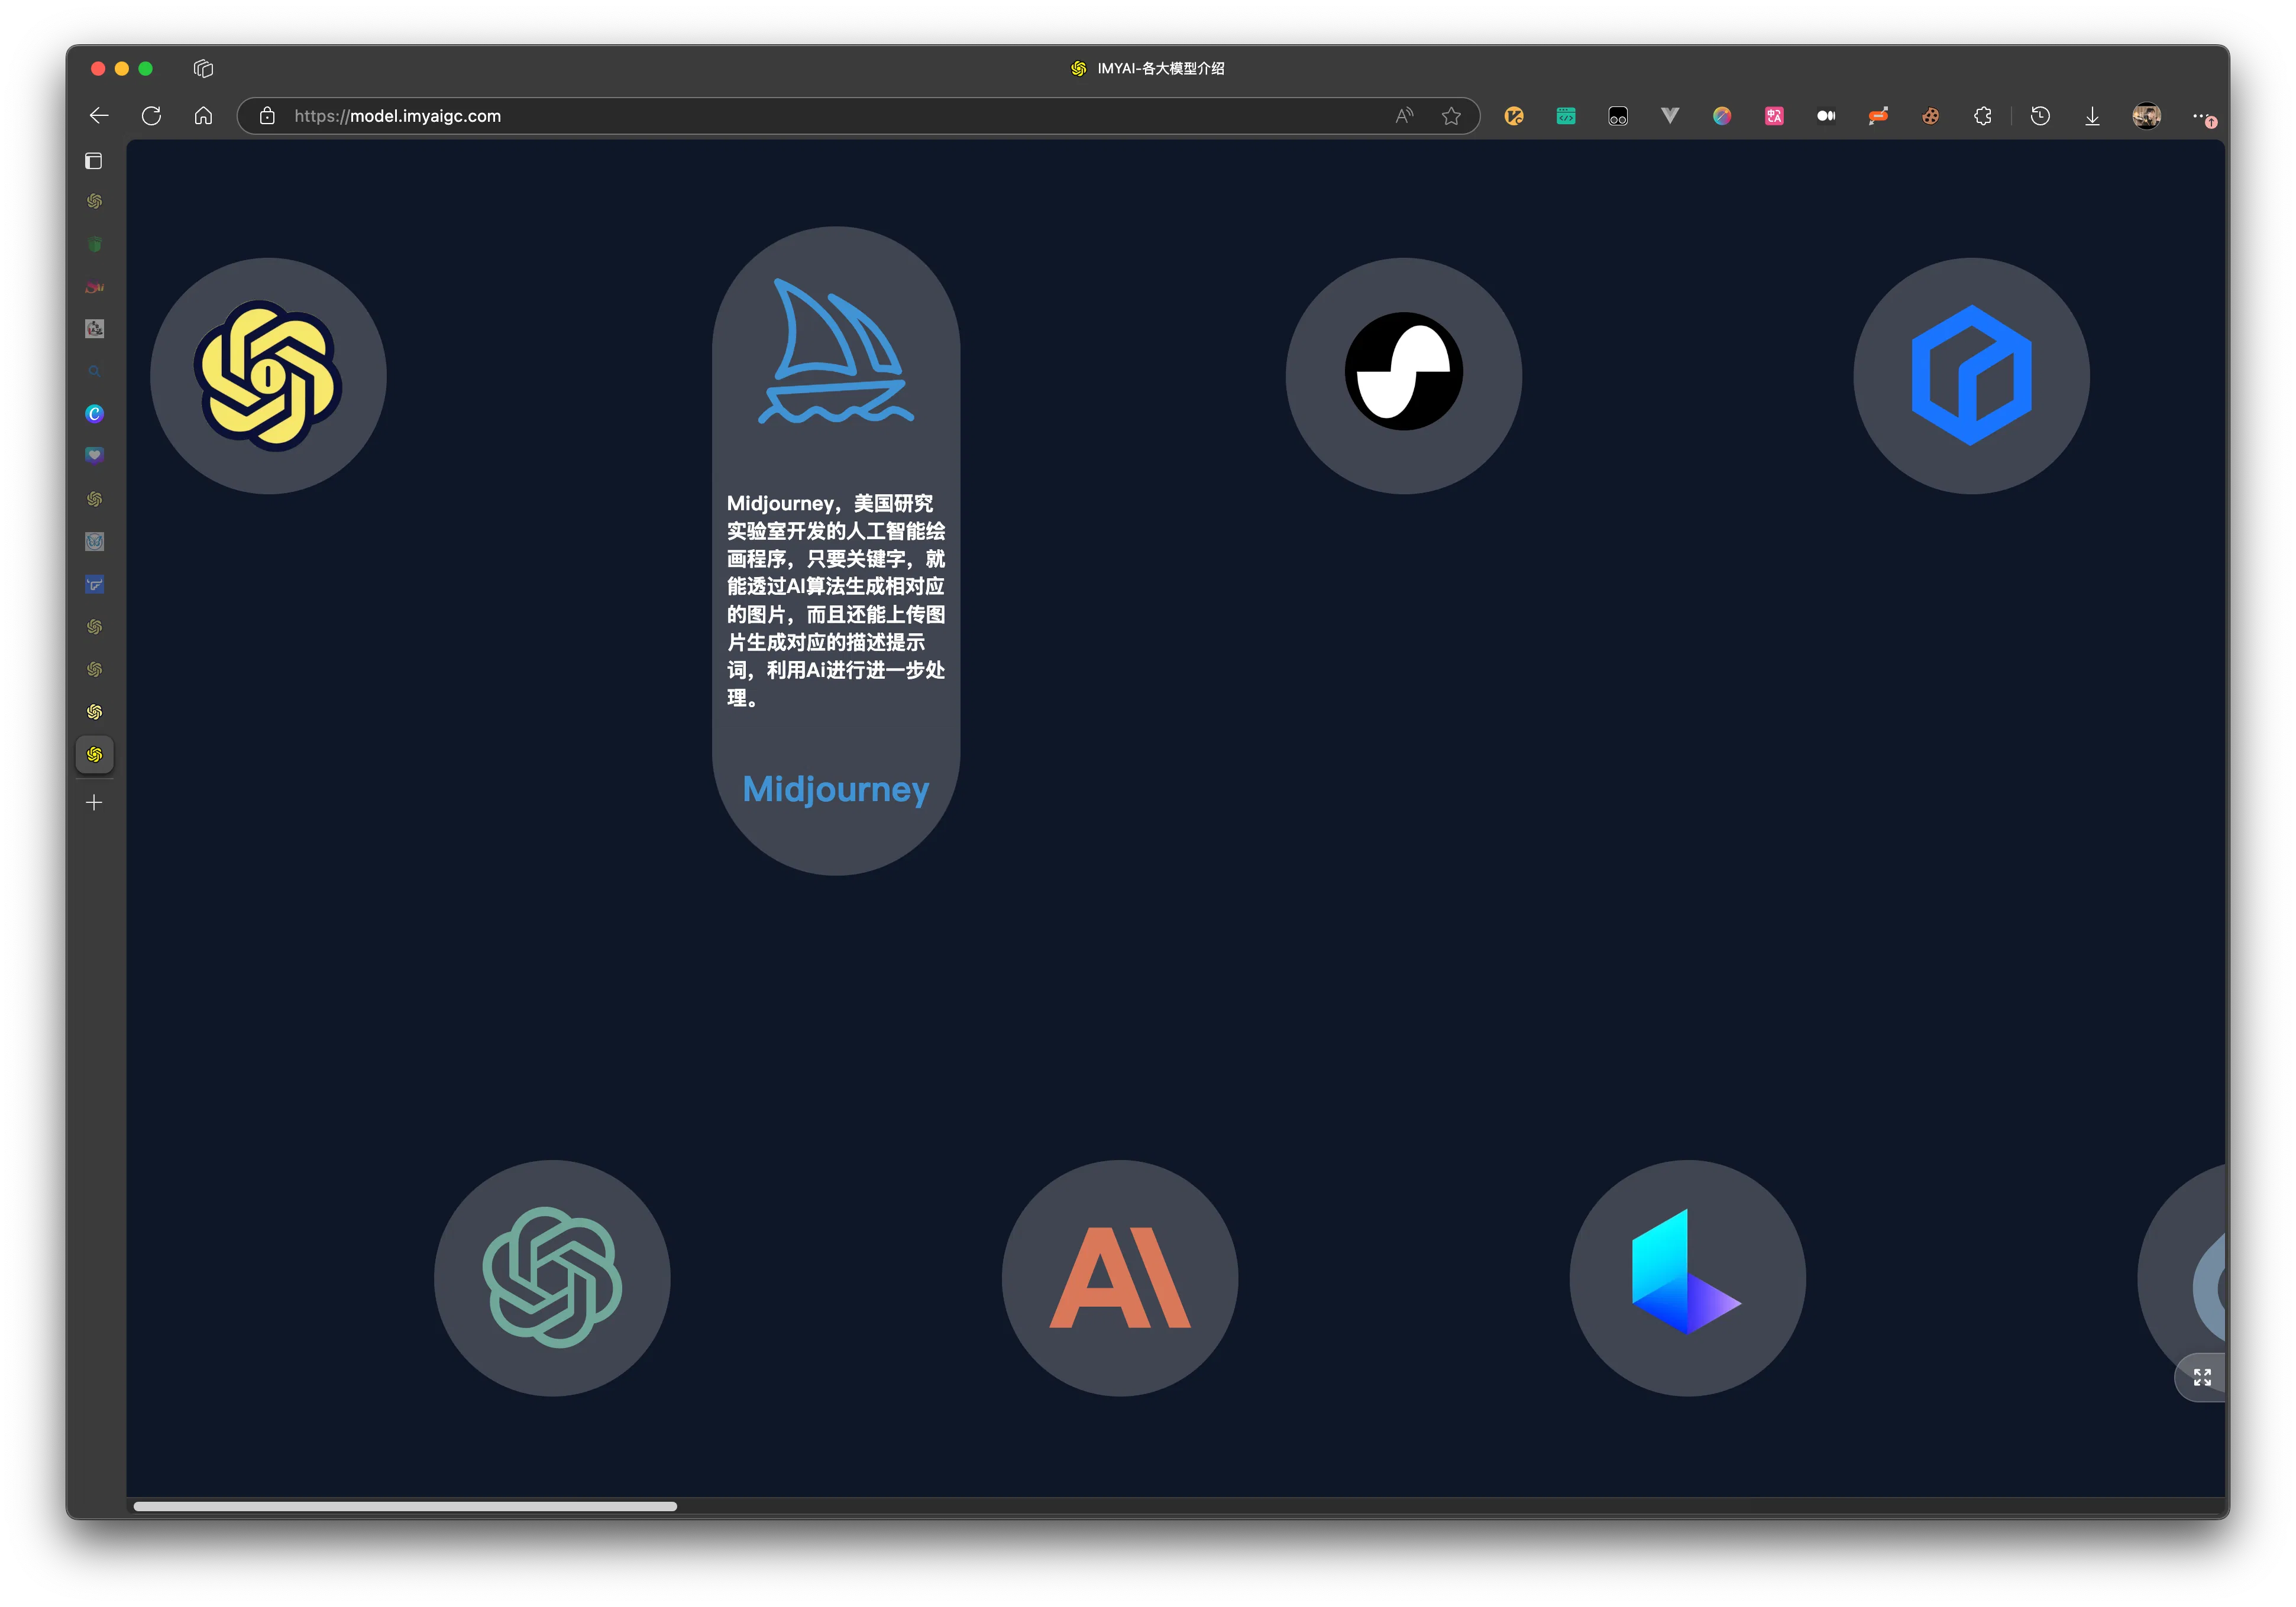
Task: Toggle fullscreen with the expand arrows button
Action: (2202, 1377)
